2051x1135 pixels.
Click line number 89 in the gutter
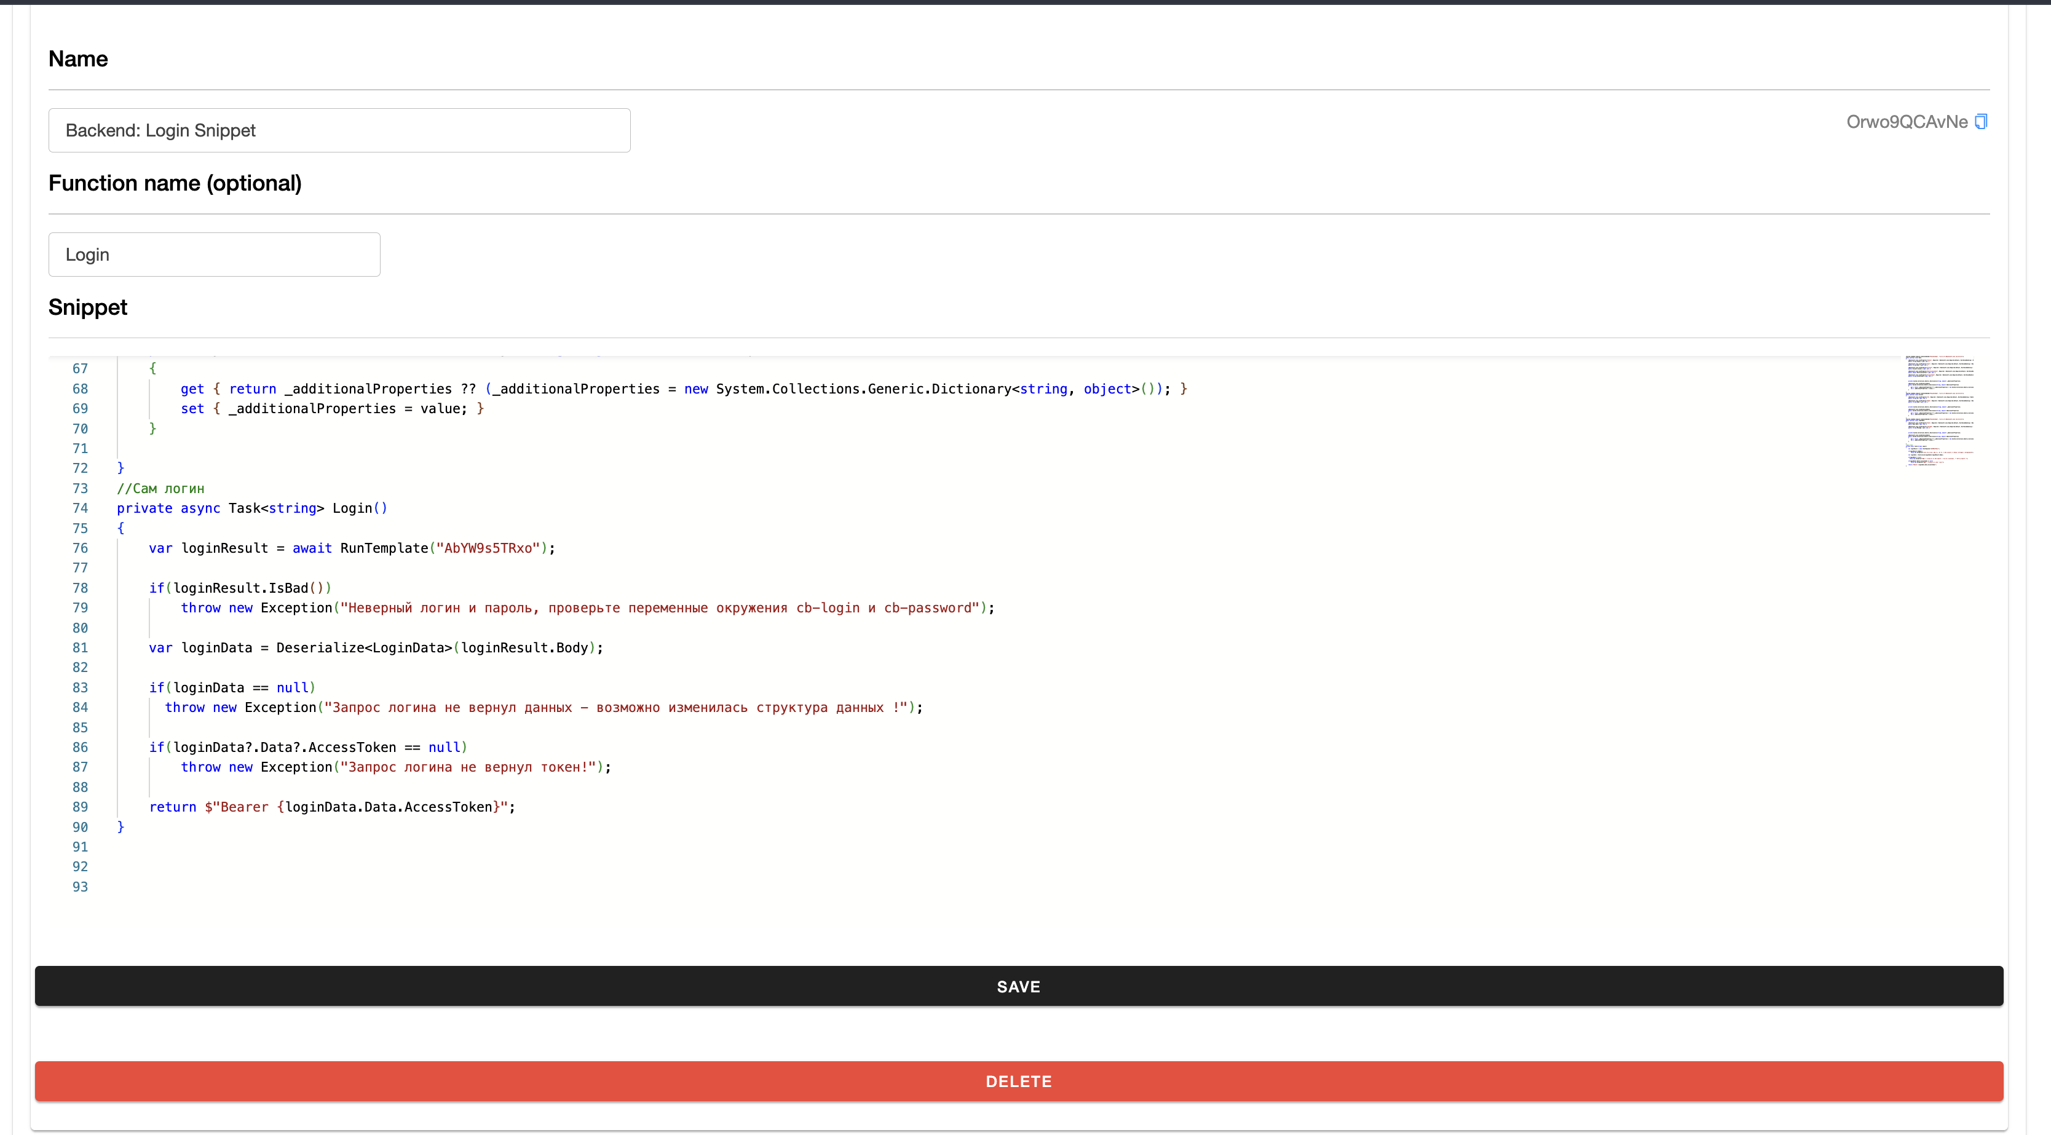pyautogui.click(x=81, y=807)
